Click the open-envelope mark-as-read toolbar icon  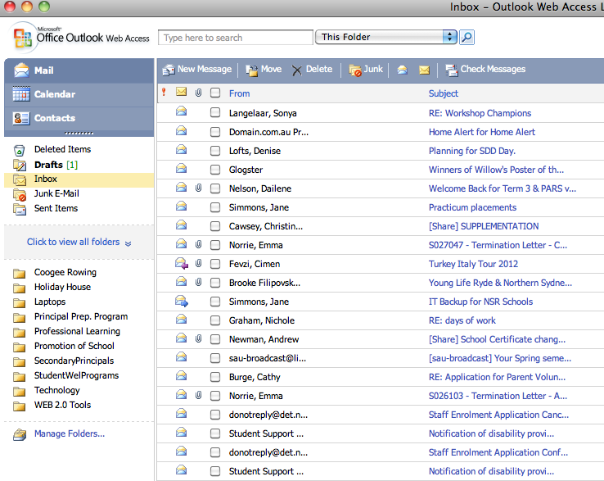[x=403, y=70]
